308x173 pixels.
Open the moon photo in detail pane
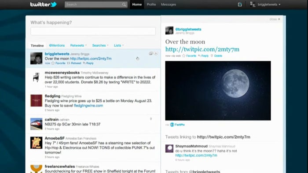[x=218, y=91]
